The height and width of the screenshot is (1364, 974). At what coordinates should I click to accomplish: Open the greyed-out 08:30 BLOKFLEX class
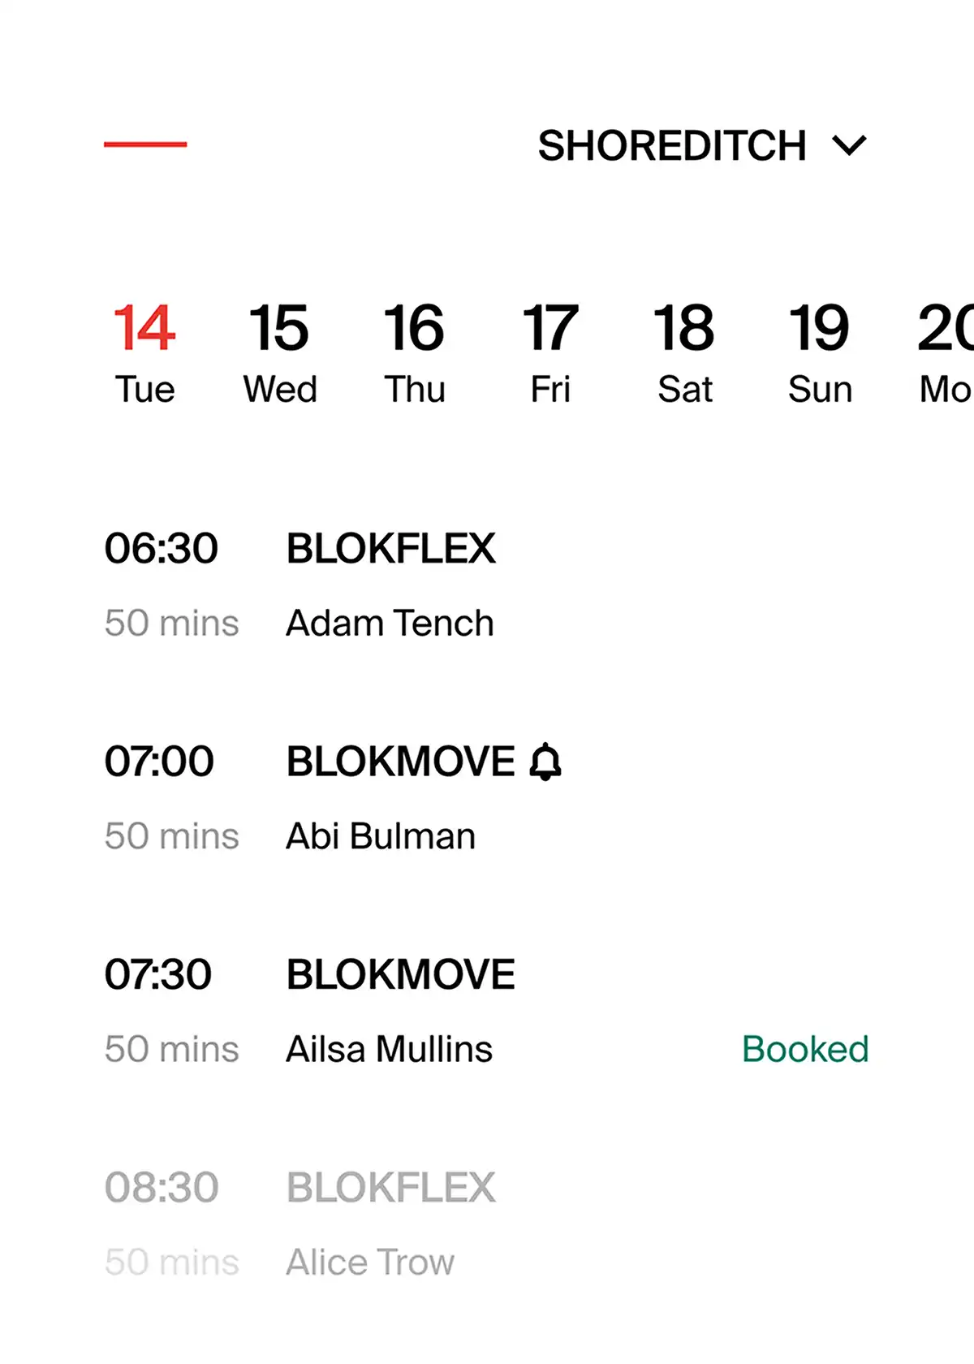click(390, 1188)
